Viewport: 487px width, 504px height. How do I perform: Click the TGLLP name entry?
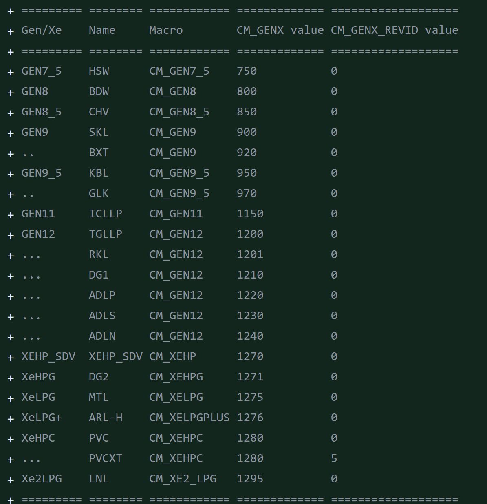point(106,234)
